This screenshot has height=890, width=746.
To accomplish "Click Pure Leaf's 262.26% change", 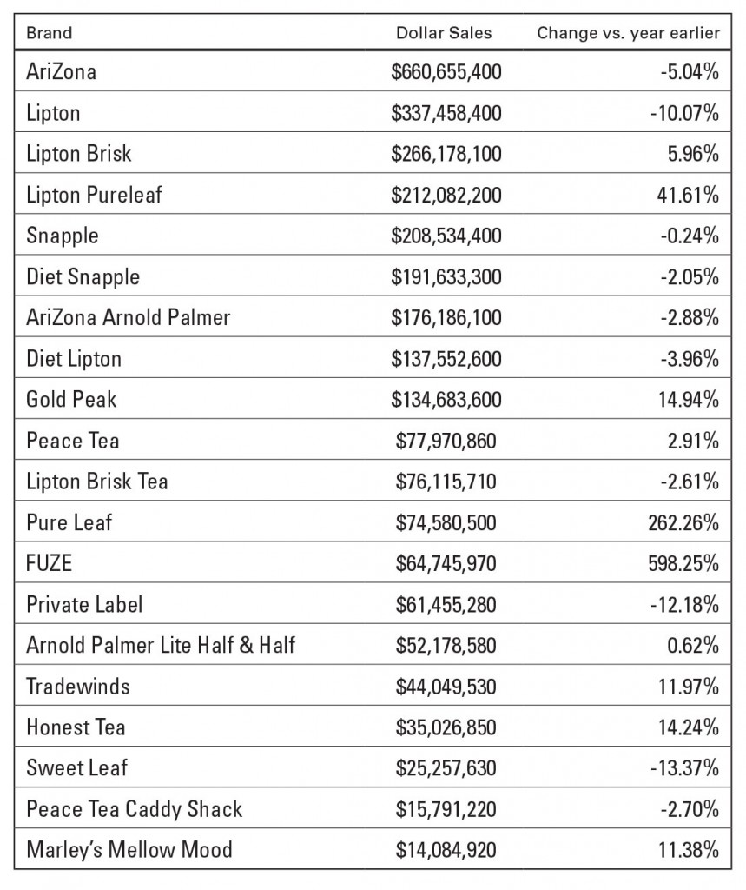I will tap(683, 522).
